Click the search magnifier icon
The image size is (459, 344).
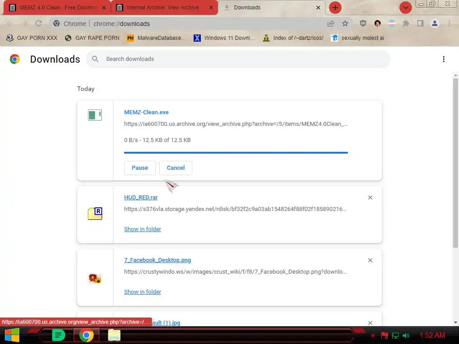[x=95, y=59]
